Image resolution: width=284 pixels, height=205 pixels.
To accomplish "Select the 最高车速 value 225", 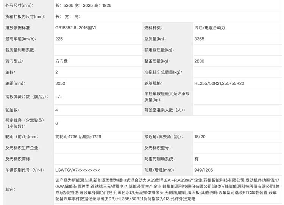I will click(x=59, y=39).
